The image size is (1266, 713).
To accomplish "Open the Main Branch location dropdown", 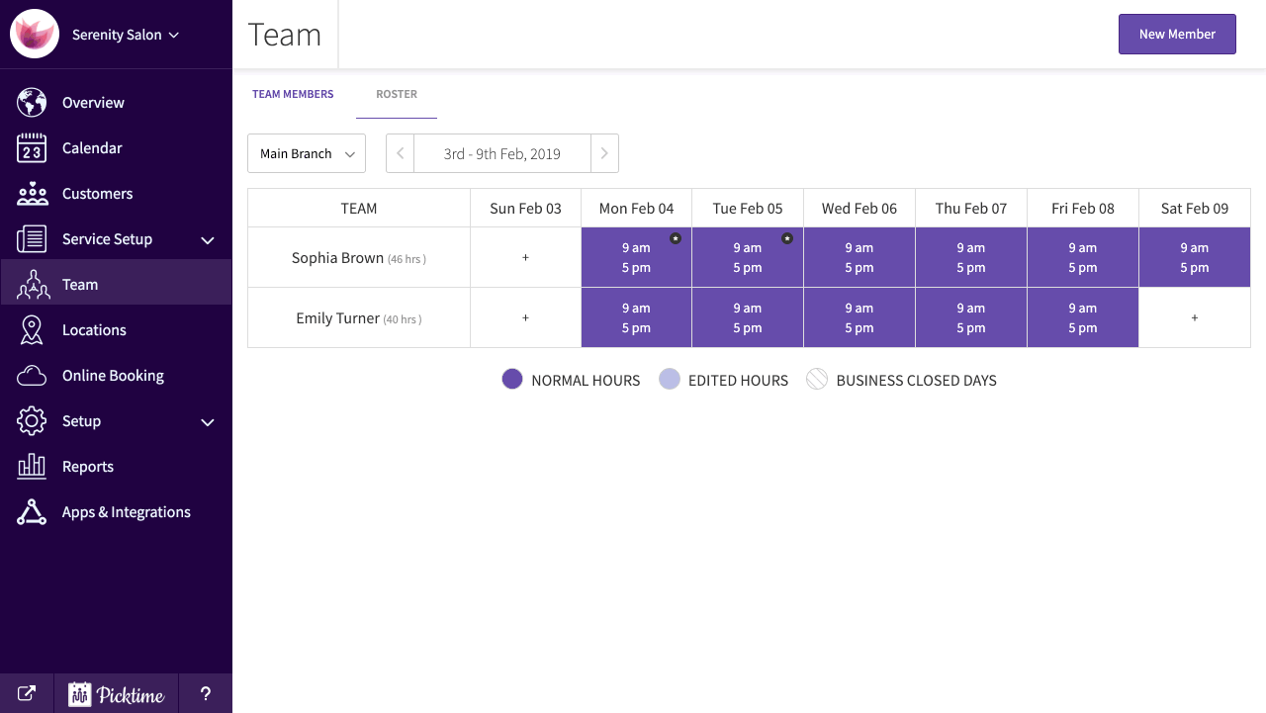I will [307, 154].
